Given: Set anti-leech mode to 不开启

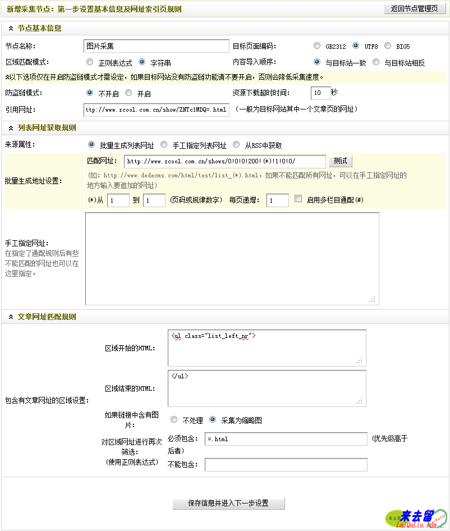Looking at the screenshot, I should pos(90,93).
